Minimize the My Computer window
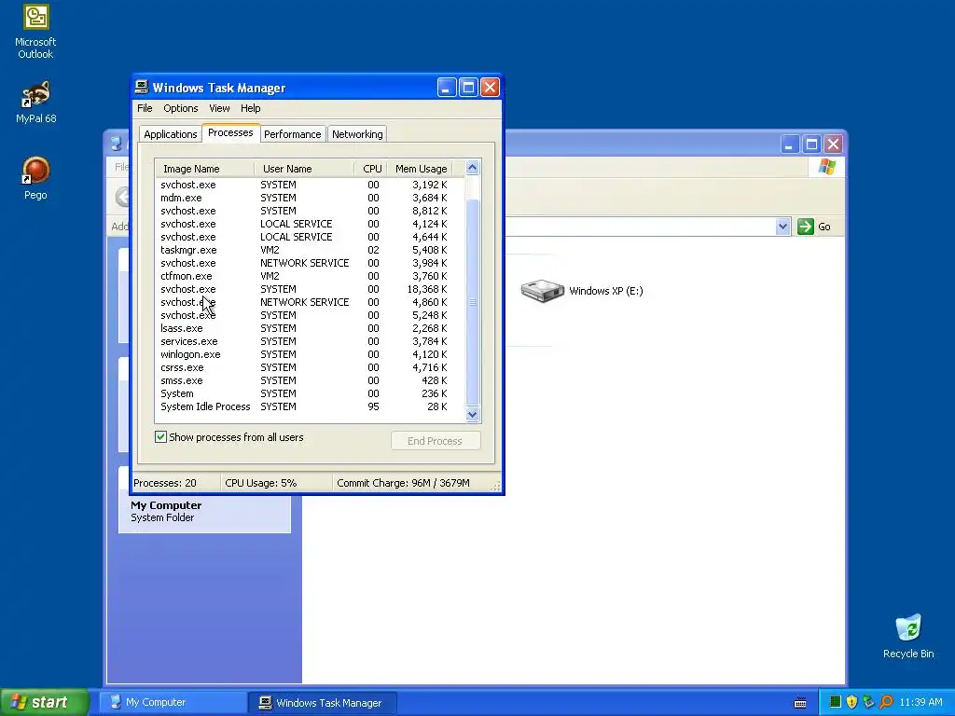This screenshot has width=955, height=716. pyautogui.click(x=789, y=145)
